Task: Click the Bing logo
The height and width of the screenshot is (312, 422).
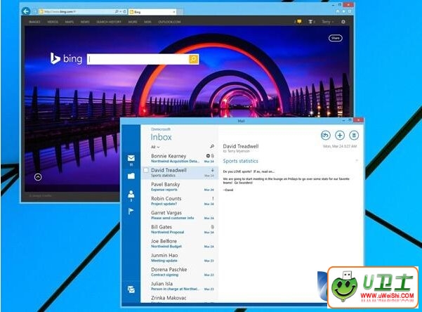Action: [x=66, y=58]
